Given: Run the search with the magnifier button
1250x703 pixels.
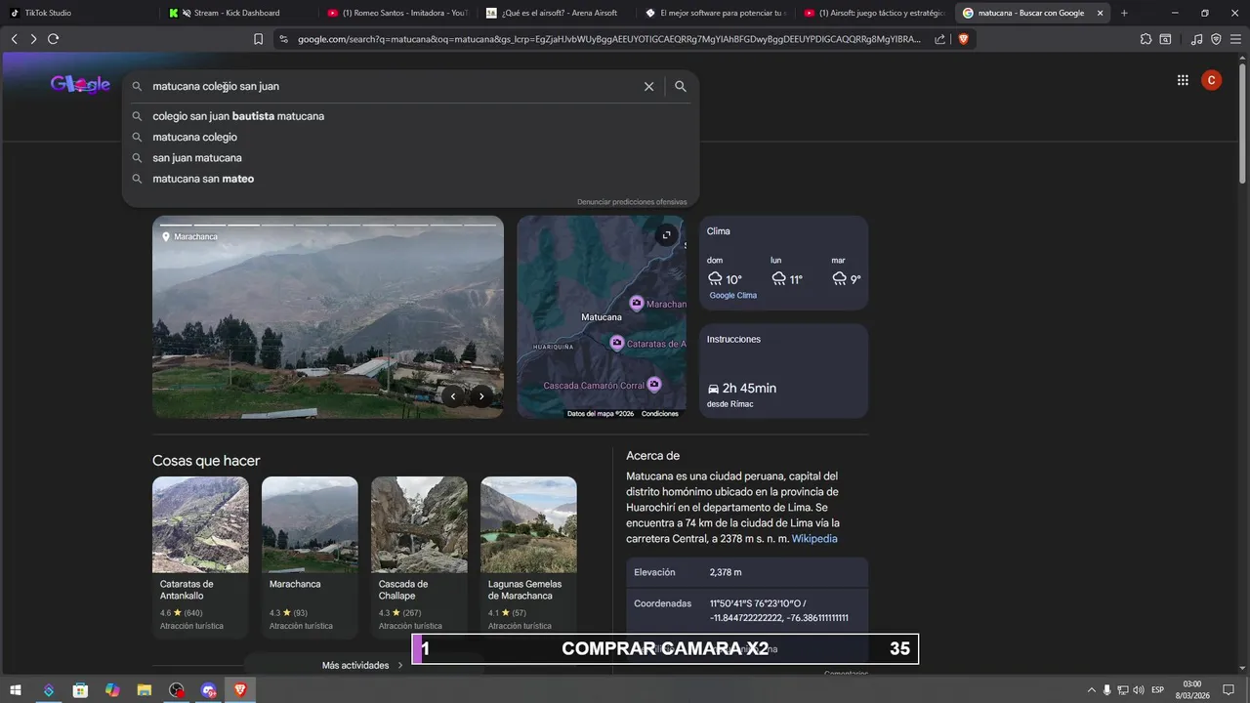Looking at the screenshot, I should point(681,87).
